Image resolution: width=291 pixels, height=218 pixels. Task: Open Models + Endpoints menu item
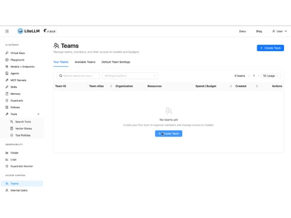(22, 66)
